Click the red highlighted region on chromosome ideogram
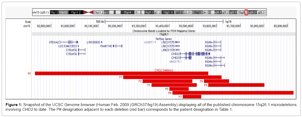302x117 pixels. 246,12
